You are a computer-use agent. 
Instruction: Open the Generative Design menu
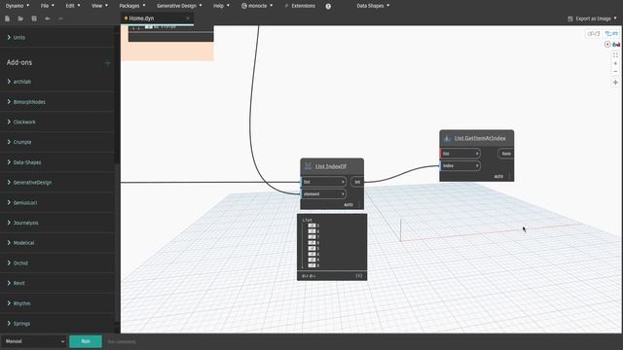tap(179, 6)
